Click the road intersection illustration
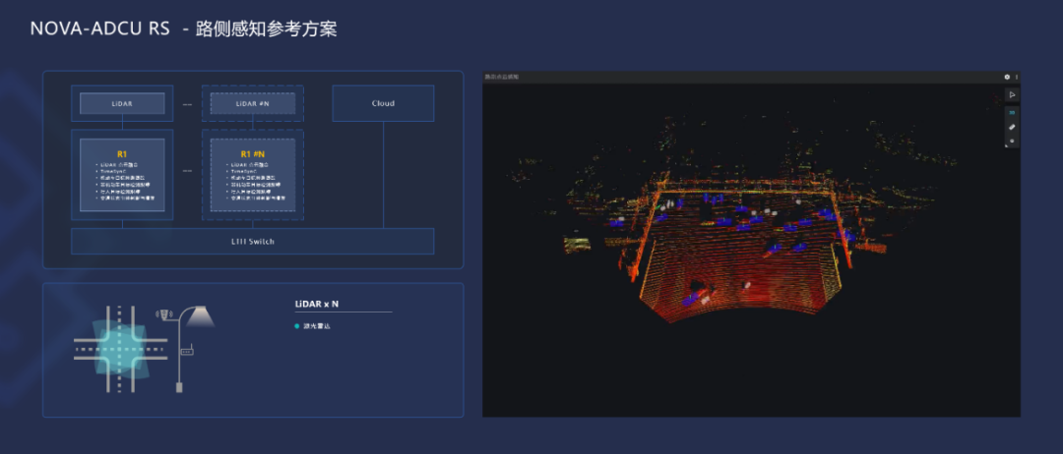1063x454 pixels. 120,349
